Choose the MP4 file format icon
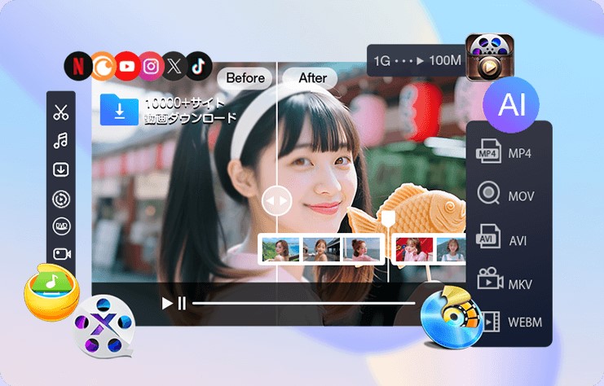604x386 pixels. coord(488,151)
